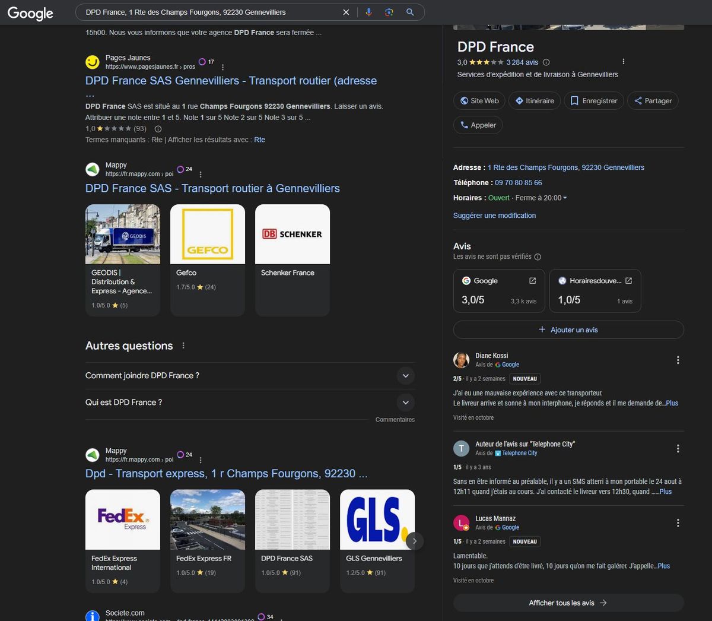Click the Itinéraire directions button
Viewport: 712px width, 621px height.
[534, 101]
